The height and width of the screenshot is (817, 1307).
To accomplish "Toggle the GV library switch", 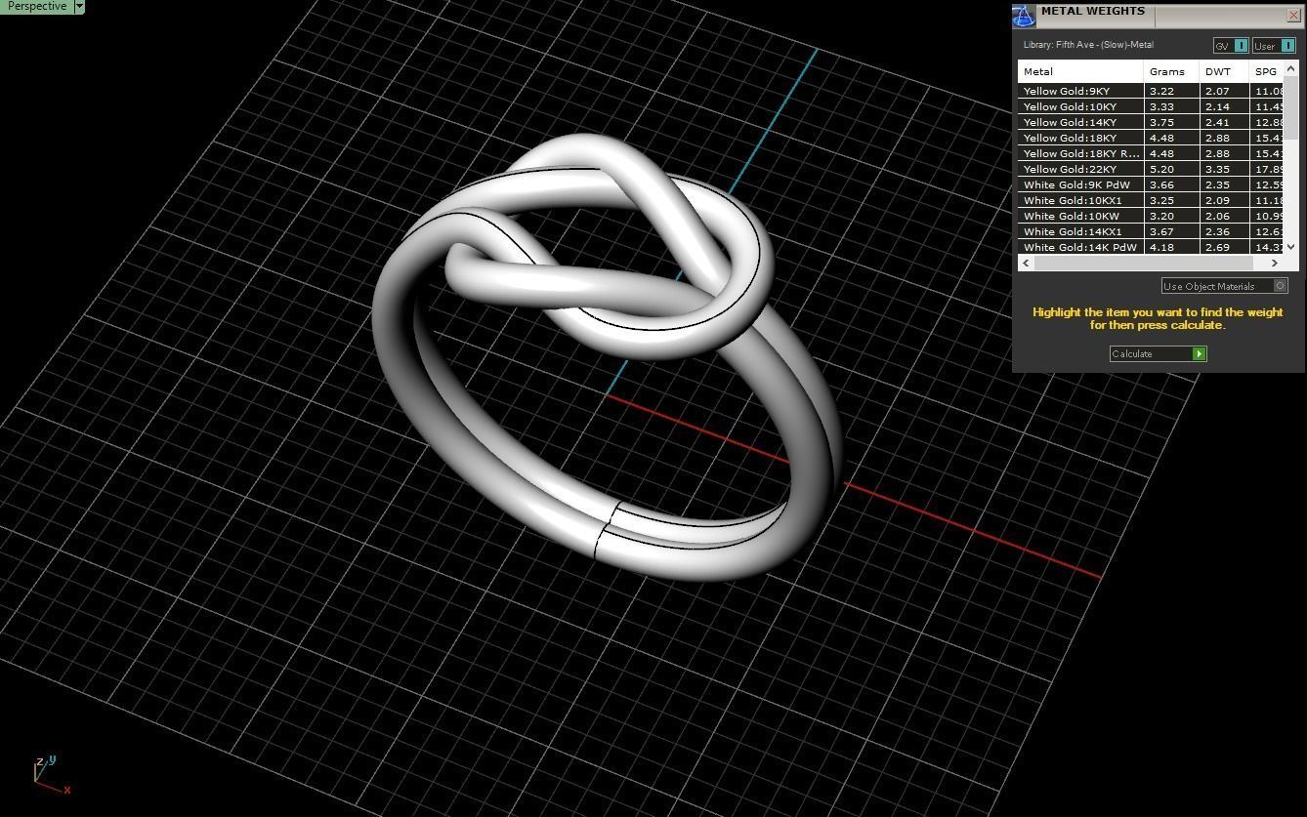I will [1231, 46].
